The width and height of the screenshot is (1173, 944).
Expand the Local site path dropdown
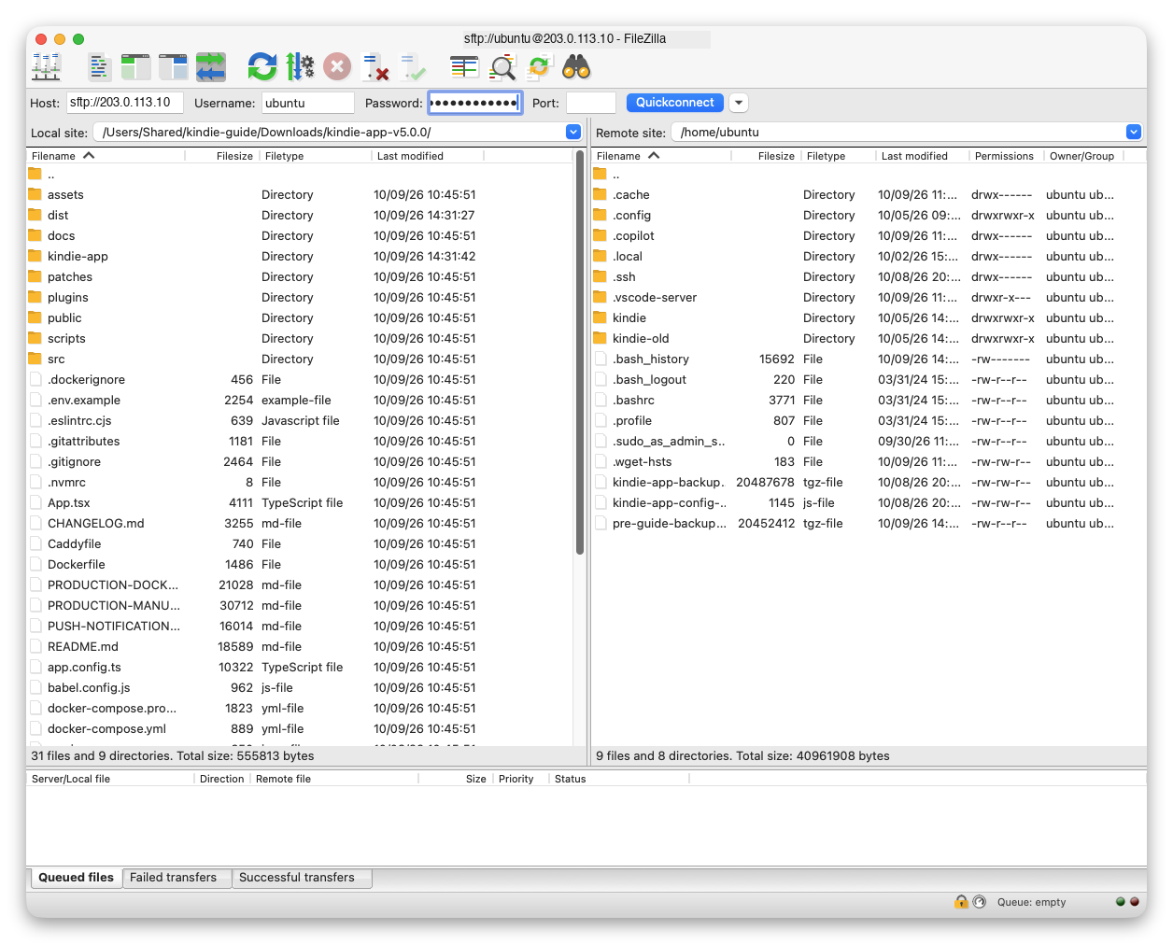coord(573,133)
